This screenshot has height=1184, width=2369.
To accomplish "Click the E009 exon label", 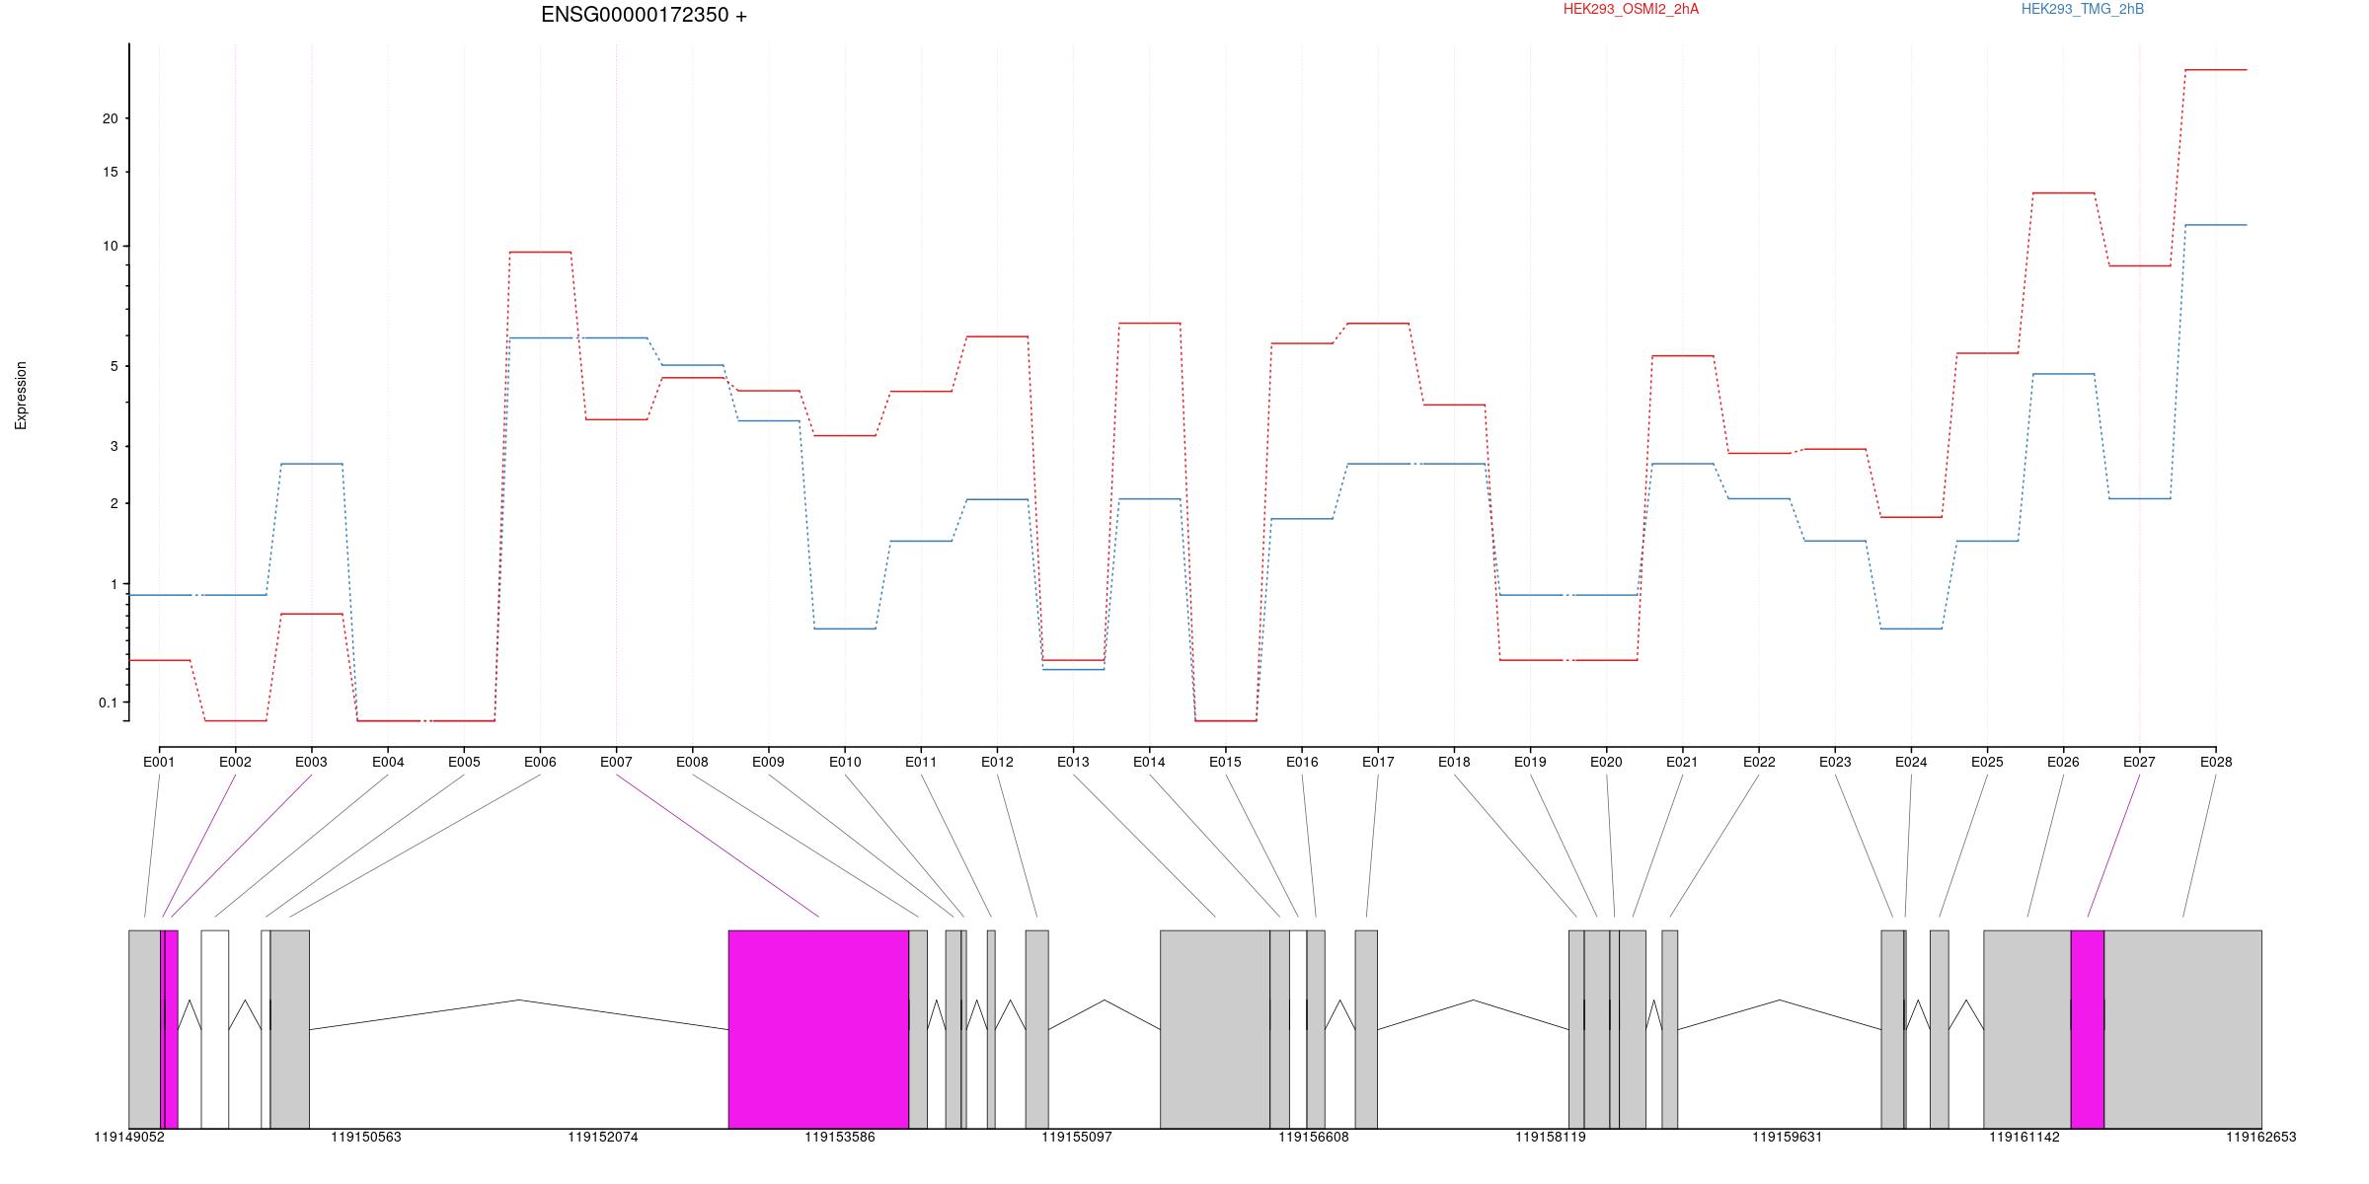I will (768, 762).
